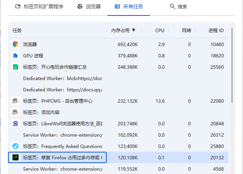Click process ID 25560
Image resolution: width=243 pixels, height=174 pixels.
click(217, 67)
